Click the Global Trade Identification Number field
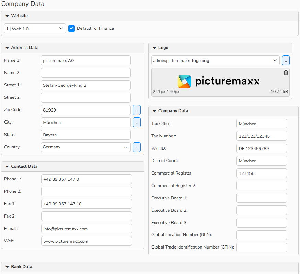Image resolution: width=300 pixels, height=274 pixels. [x=262, y=247]
